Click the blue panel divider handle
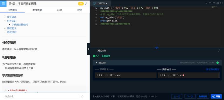Image resolution: width=224 pixels, height=100 pixels. pos(157,48)
